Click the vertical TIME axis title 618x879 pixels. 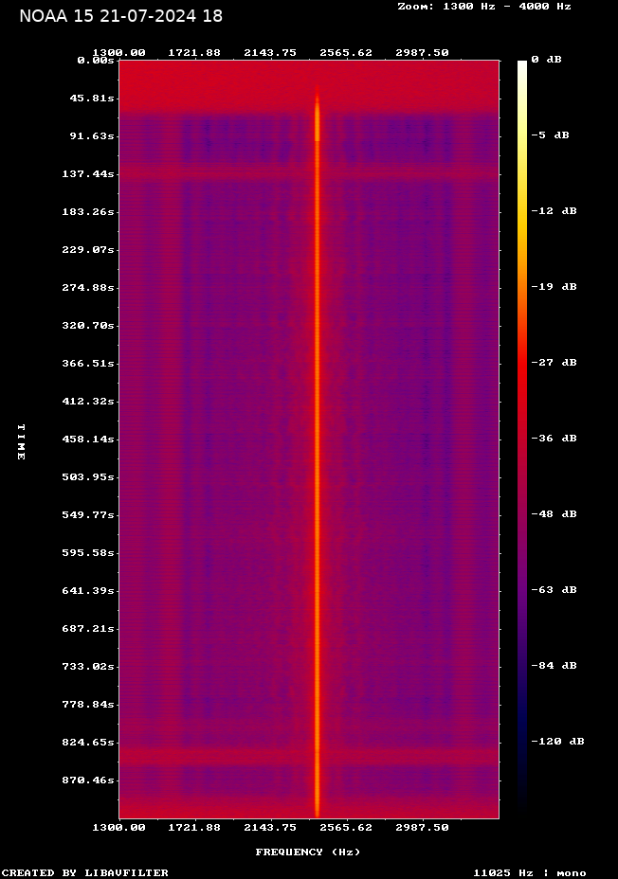point(21,441)
